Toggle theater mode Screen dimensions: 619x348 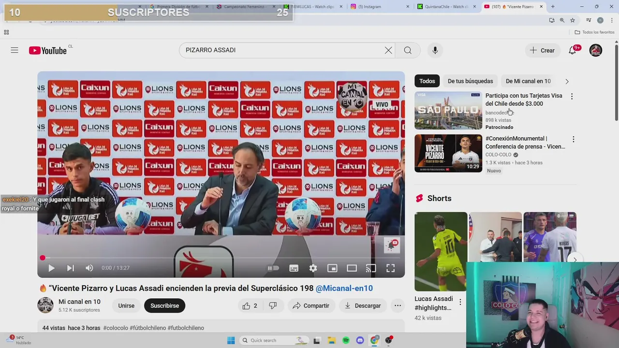[352, 268]
